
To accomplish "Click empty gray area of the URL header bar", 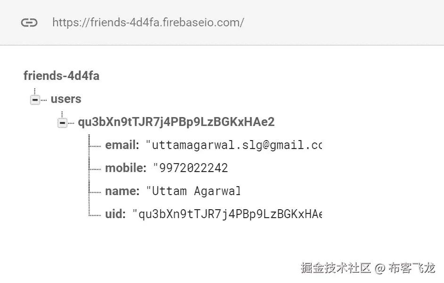I will (340, 23).
